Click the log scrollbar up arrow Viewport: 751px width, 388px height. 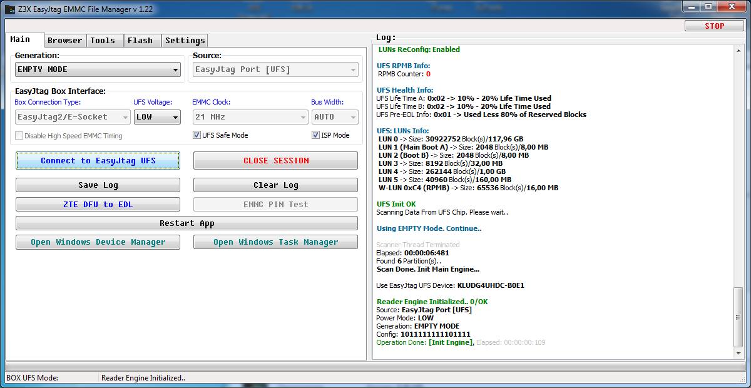(x=739, y=49)
